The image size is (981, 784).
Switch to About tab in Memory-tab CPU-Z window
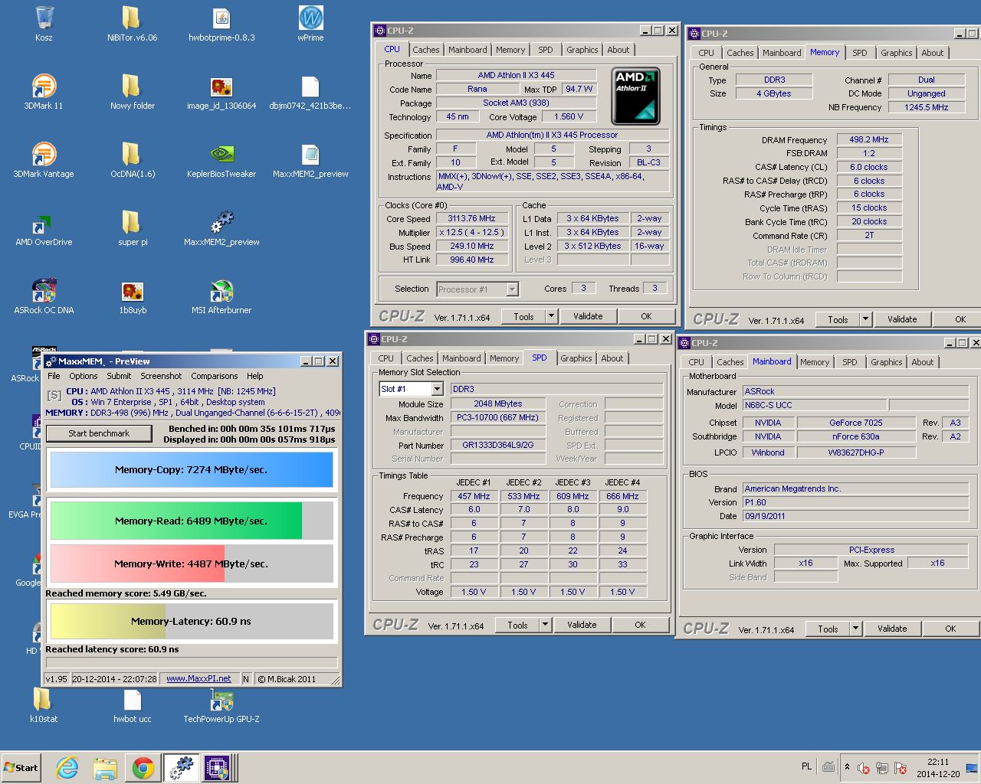933,53
